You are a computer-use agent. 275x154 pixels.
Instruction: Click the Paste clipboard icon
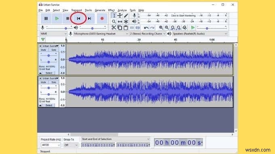coord(126,28)
